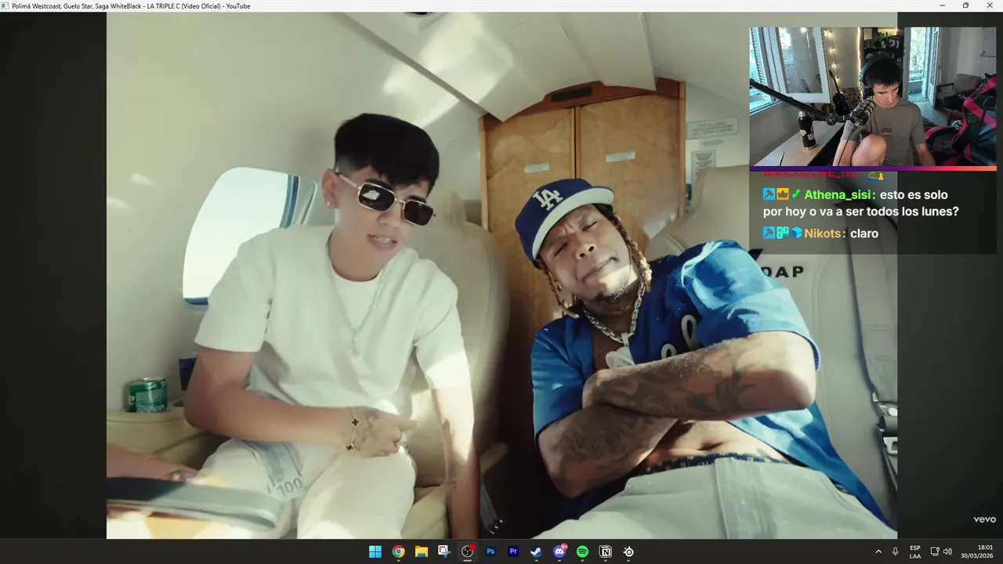Minimize the YouTube window
This screenshot has width=1003, height=564.
[943, 5]
